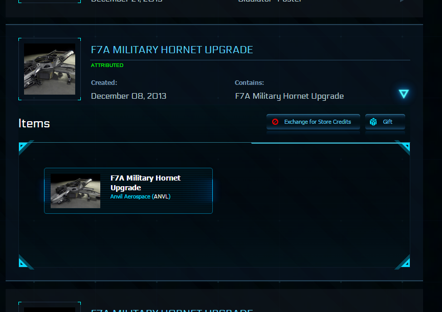This screenshot has width=442, height=312.
Task: Select the F7A Military Hornet Upgrade item card
Action: (128, 191)
